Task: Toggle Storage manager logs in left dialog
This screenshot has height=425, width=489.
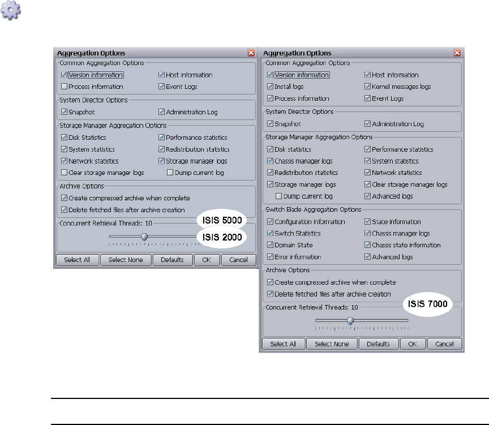Action: coord(161,161)
